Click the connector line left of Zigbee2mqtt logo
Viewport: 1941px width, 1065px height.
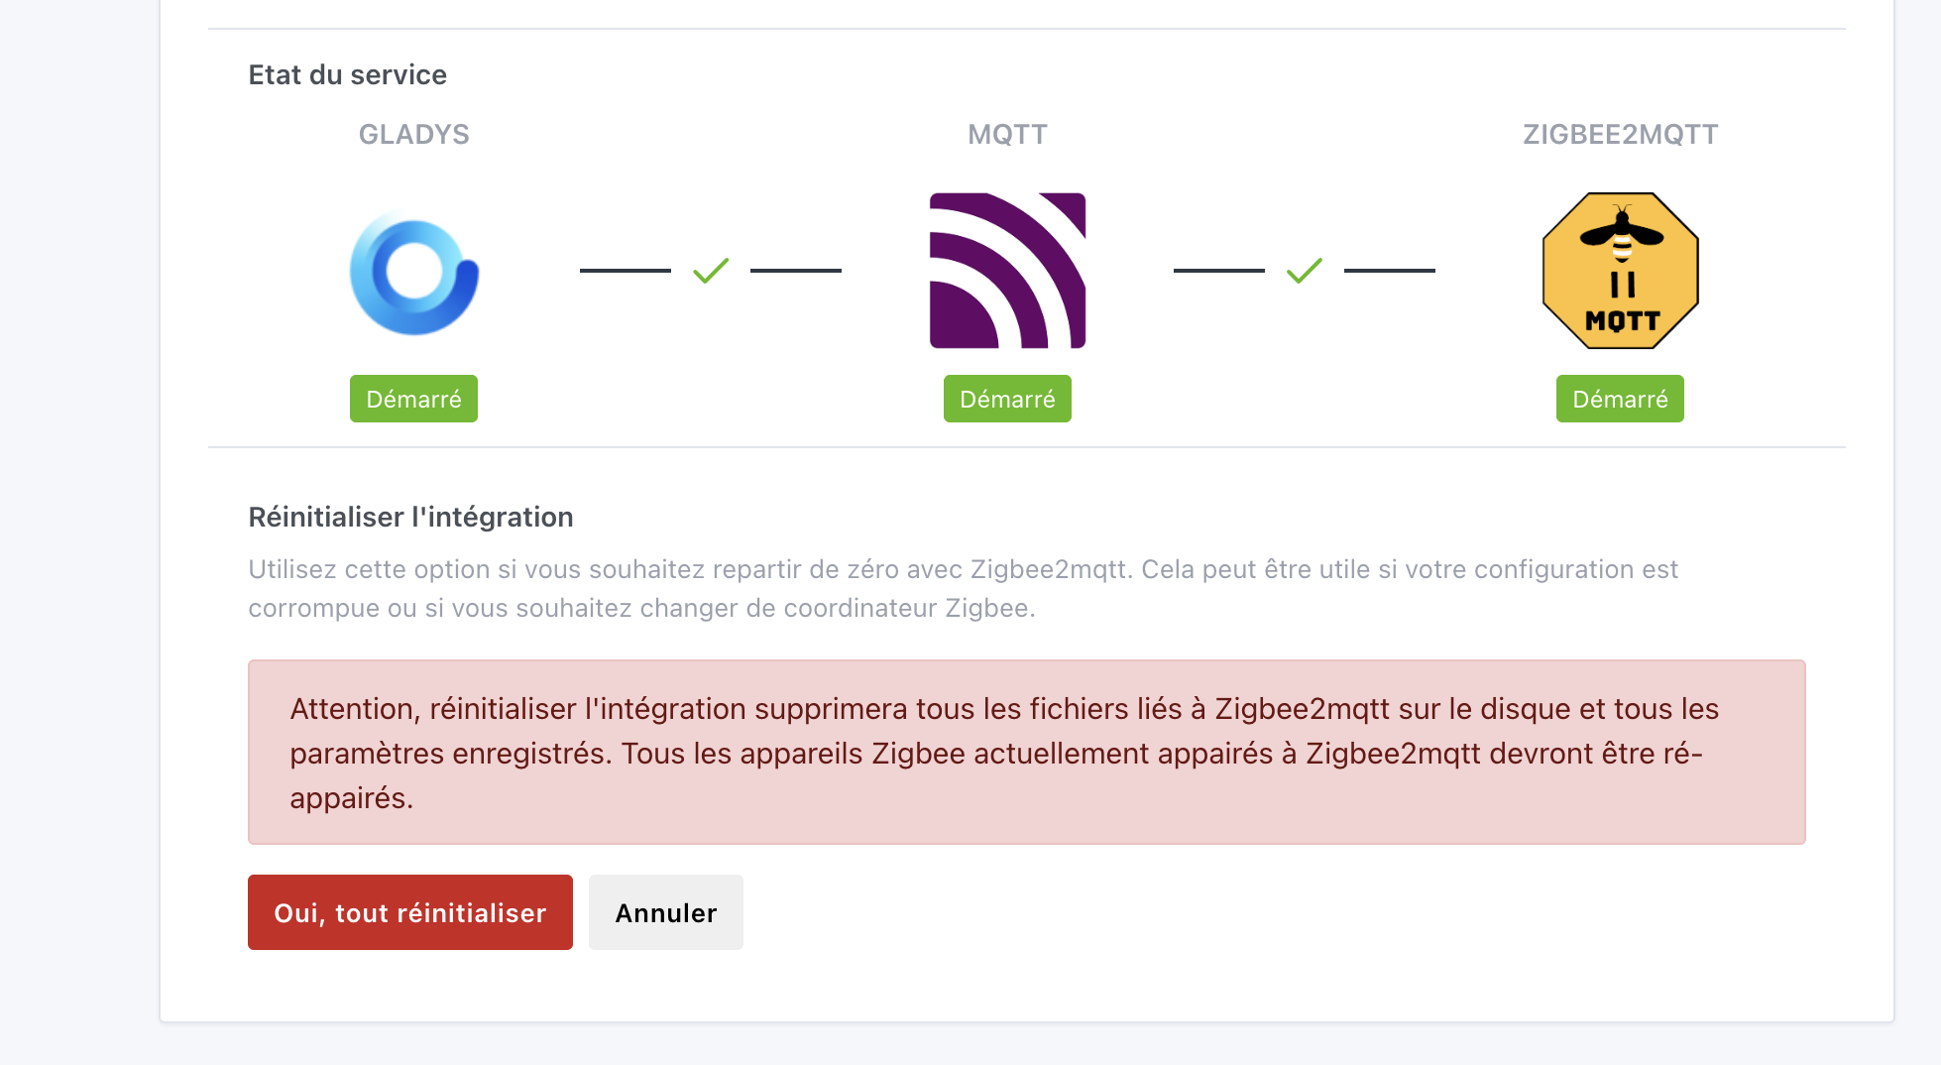coord(1390,270)
